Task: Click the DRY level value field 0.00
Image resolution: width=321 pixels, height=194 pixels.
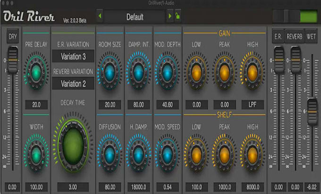Action: coord(12,187)
